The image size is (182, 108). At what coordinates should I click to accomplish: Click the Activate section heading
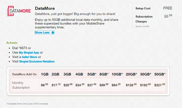click(x=12, y=43)
